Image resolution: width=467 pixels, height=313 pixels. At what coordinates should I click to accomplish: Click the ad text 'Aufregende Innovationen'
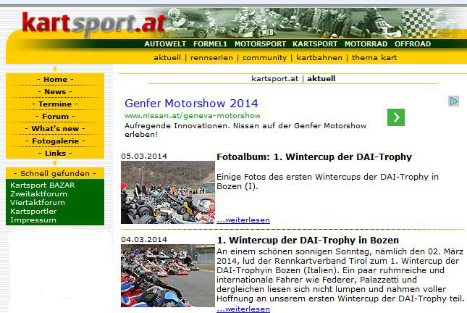pos(245,130)
